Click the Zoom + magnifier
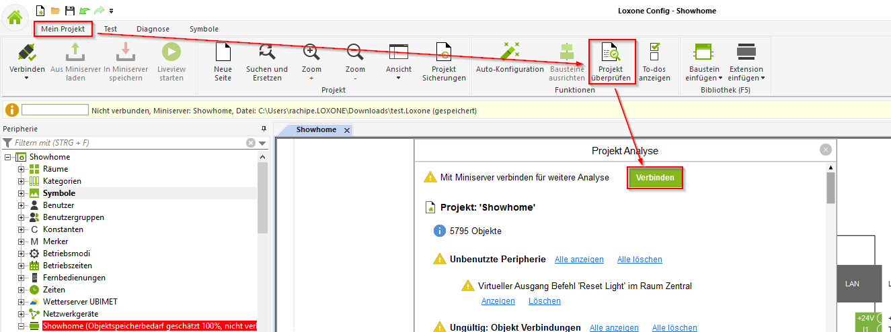 tap(311, 62)
